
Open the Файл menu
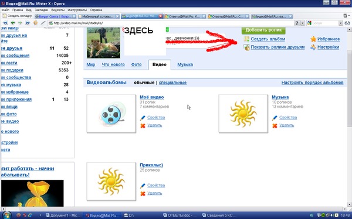click(x=5, y=10)
